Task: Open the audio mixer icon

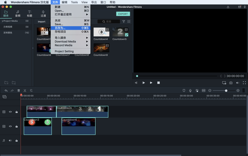Action: pos(197,90)
